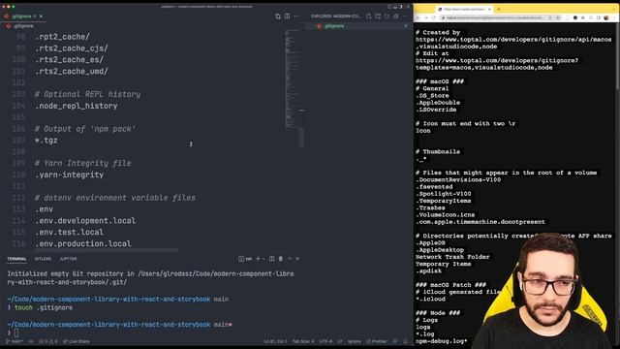Create a new file in Explorer

(368, 16)
